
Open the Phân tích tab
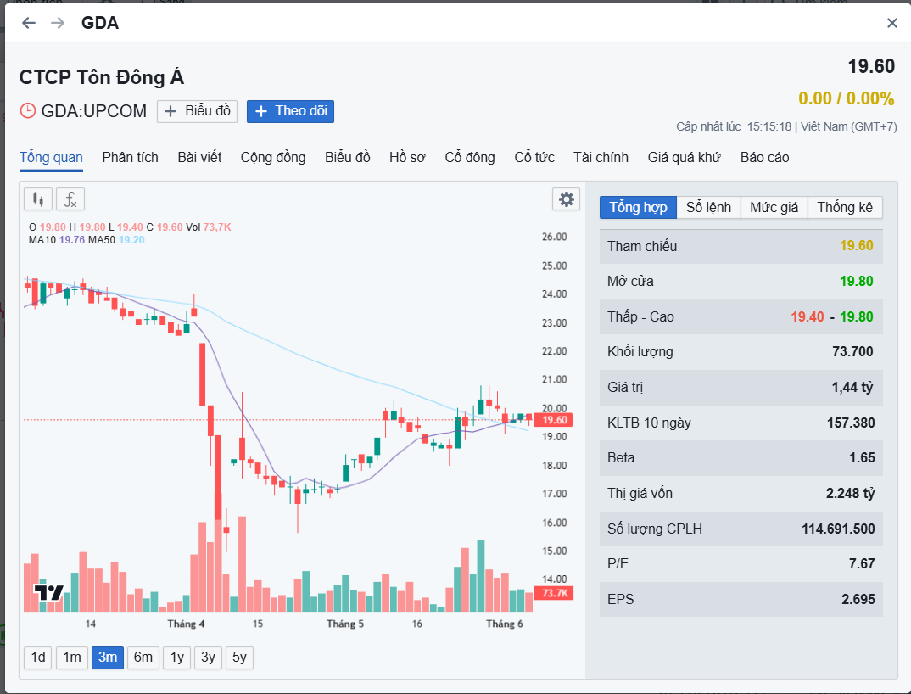130,157
